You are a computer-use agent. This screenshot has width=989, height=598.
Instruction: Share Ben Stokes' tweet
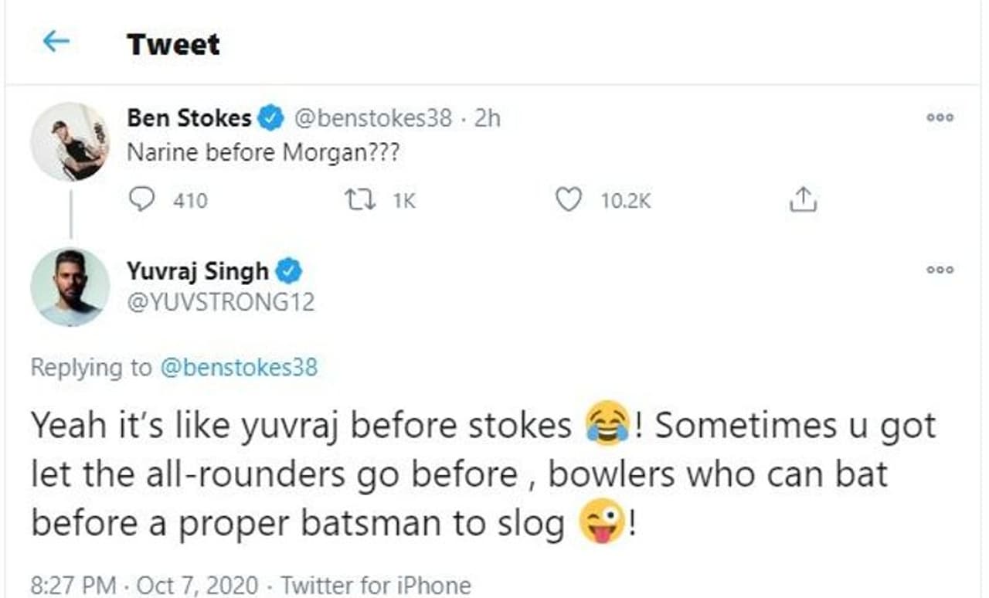(x=803, y=201)
